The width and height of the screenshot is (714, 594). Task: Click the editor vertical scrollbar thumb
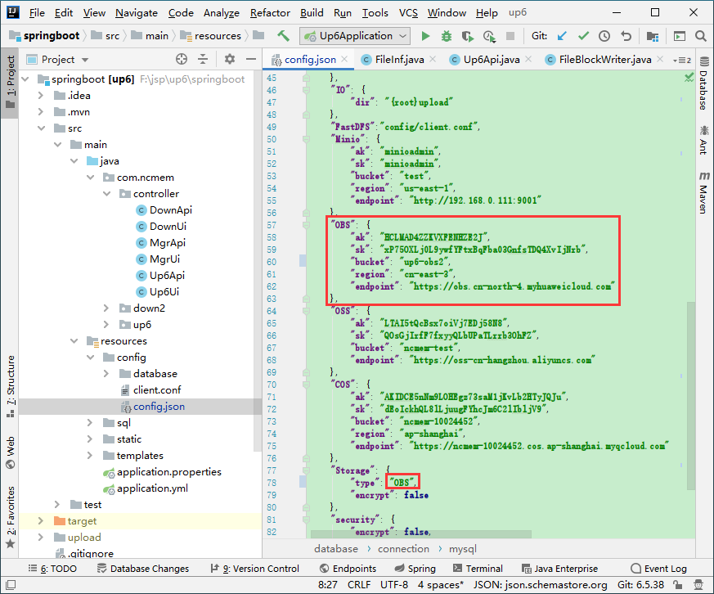click(691, 395)
